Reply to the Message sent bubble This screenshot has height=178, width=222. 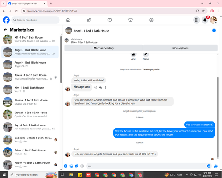(100, 87)
